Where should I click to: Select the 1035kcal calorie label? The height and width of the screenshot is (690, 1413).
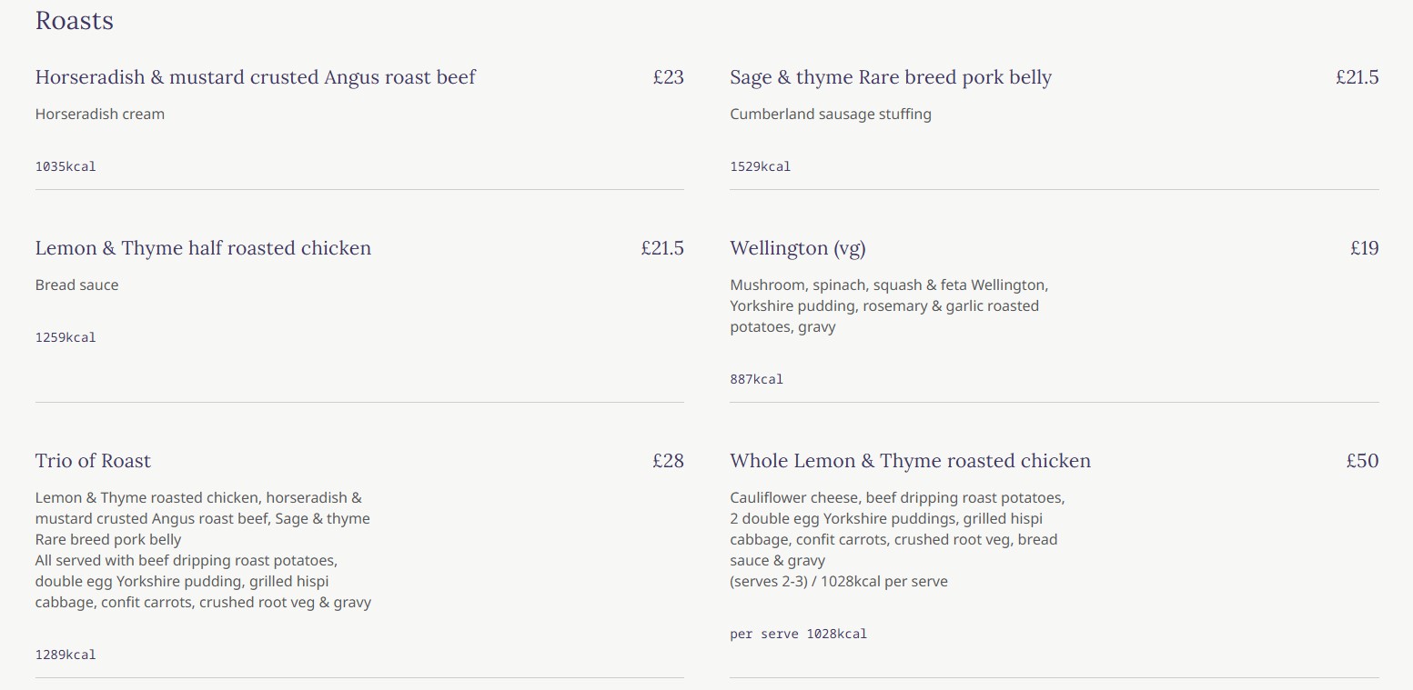66,166
